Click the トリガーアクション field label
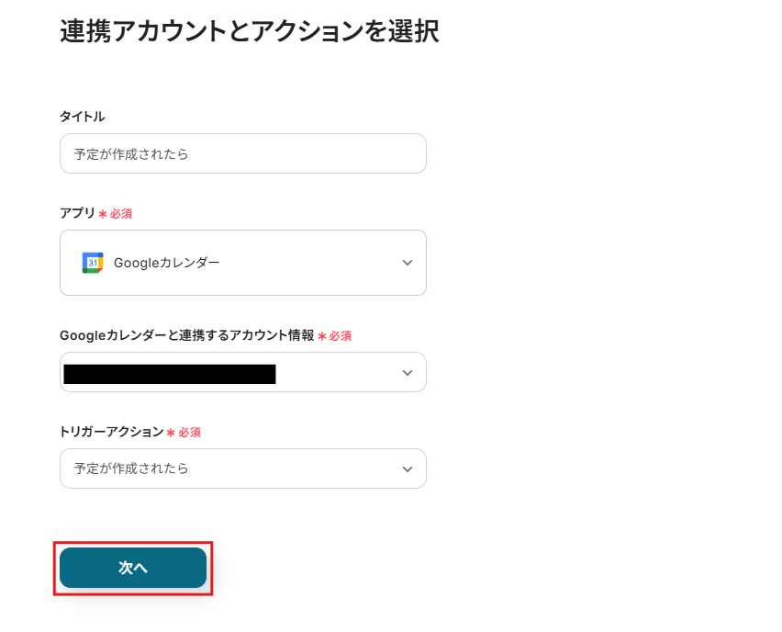The height and width of the screenshot is (632, 782). point(111,432)
